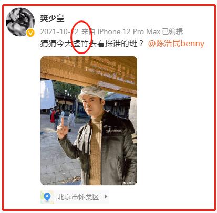The image size is (217, 213).
Task: Open the 北京市怀柔区 location link
Action: [78, 197]
